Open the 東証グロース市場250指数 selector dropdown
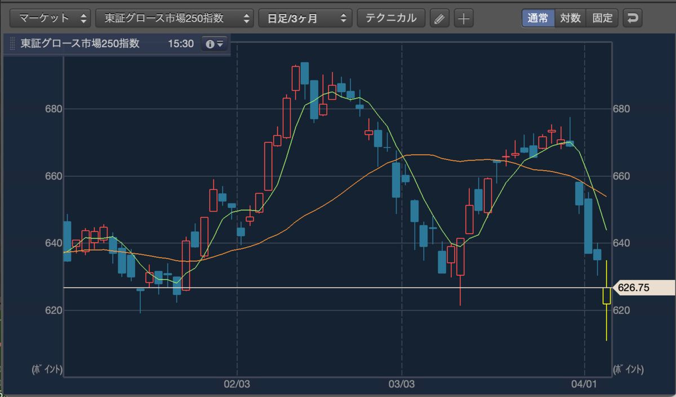This screenshot has height=397, width=676. click(x=175, y=18)
